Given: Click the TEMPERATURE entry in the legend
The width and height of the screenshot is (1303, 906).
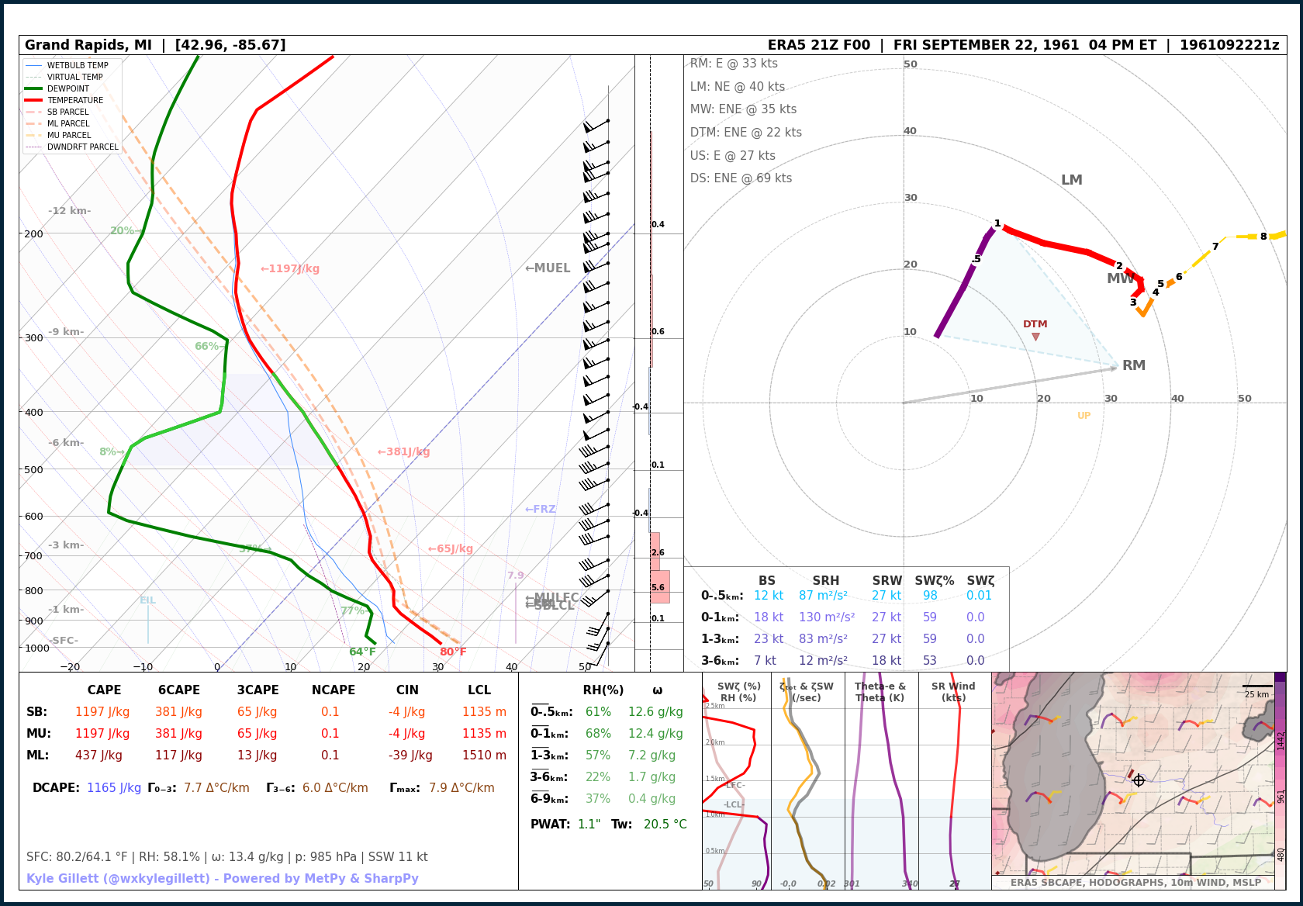Looking at the screenshot, I should [x=74, y=100].
